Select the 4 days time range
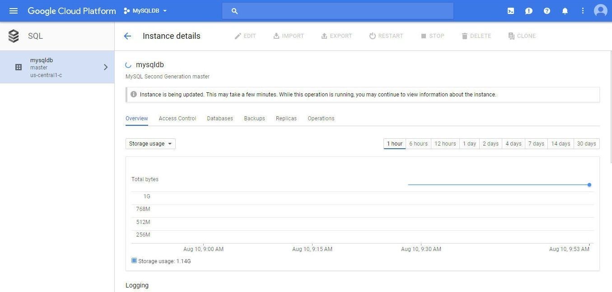Image resolution: width=612 pixels, height=292 pixels. pyautogui.click(x=514, y=144)
